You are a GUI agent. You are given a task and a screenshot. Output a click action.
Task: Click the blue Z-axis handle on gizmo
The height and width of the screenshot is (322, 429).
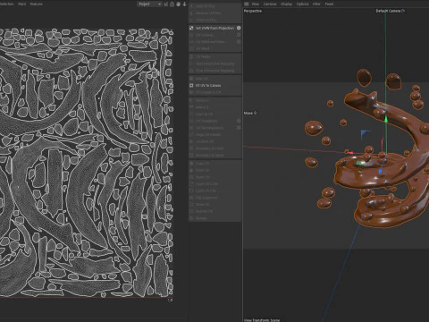[381, 172]
